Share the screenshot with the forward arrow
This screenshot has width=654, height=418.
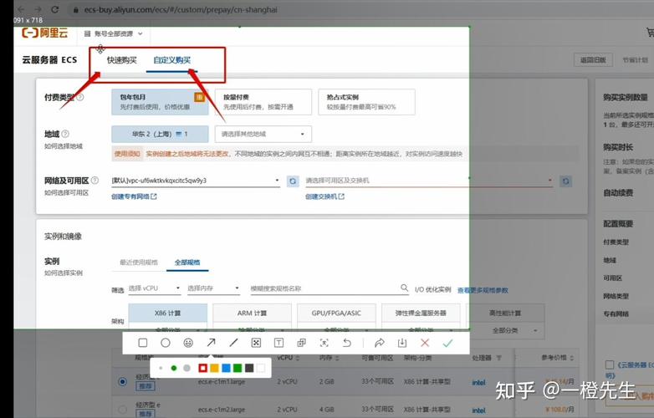379,343
